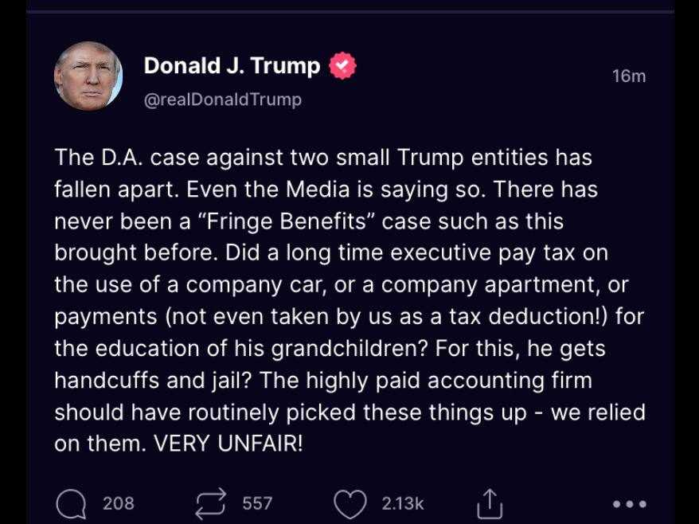Viewport: 699px width, 524px height.
Task: Click the 16m post timestamp
Action: coord(628,76)
